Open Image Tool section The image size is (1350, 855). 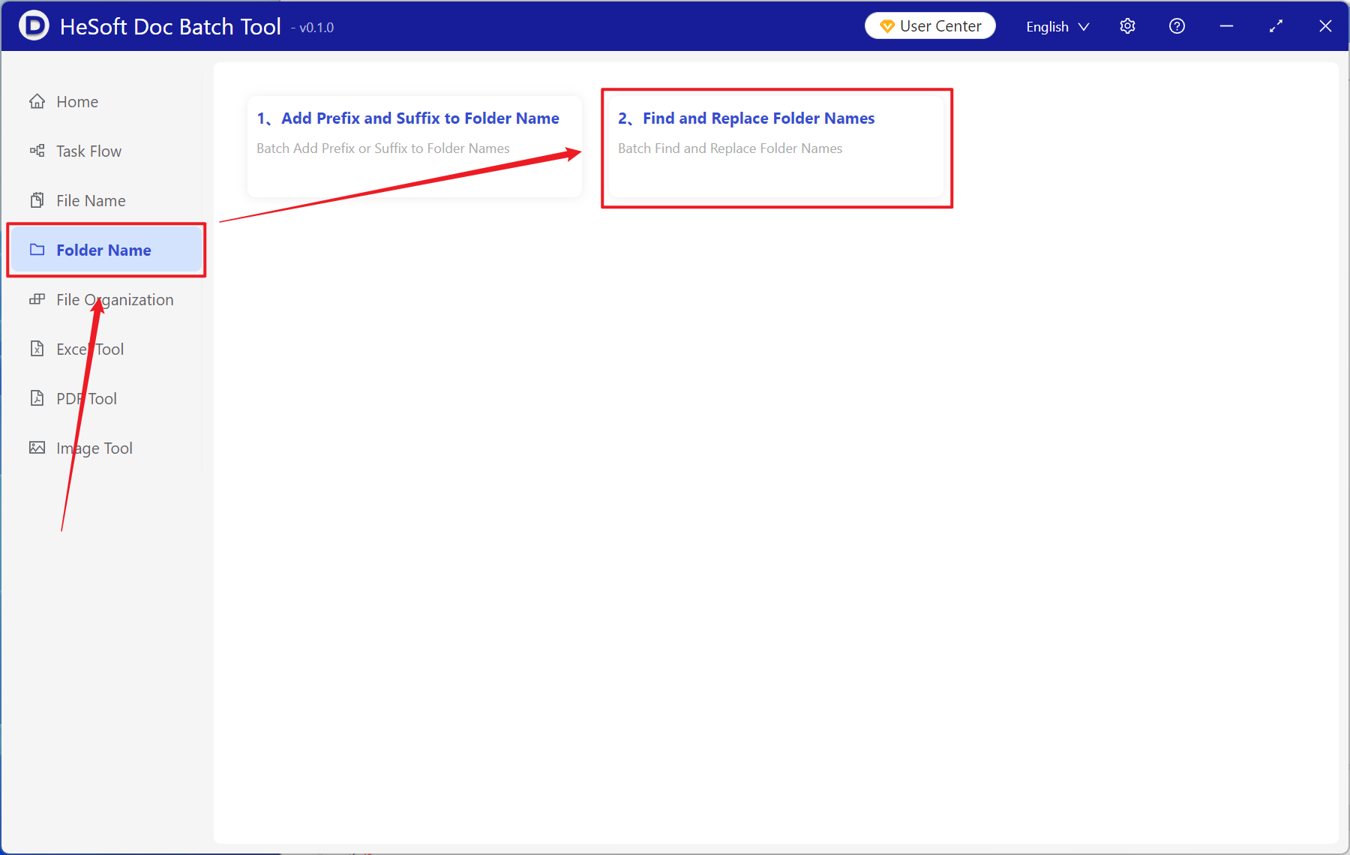pos(106,448)
